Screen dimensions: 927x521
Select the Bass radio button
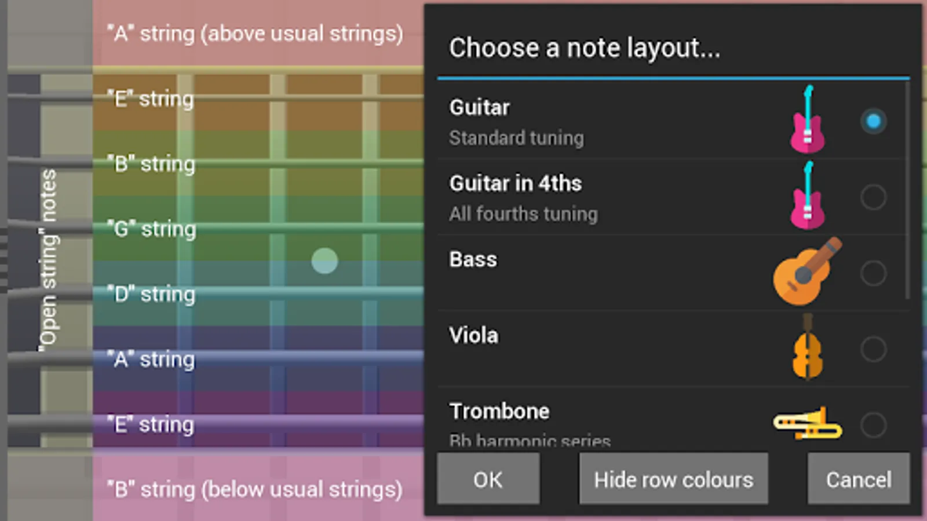tap(873, 273)
